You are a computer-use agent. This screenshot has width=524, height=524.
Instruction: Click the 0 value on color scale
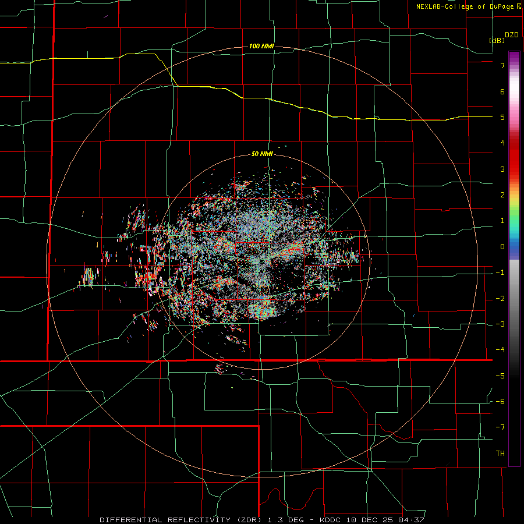pyautogui.click(x=502, y=247)
